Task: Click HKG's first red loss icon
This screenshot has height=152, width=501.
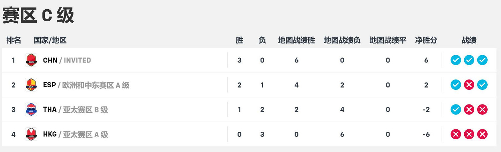Action: 456,134
